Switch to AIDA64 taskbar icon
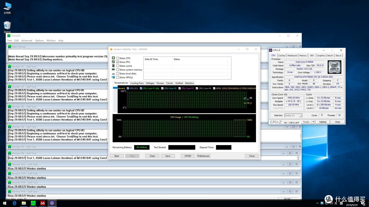The height and width of the screenshot is (207, 369). (x=43, y=203)
